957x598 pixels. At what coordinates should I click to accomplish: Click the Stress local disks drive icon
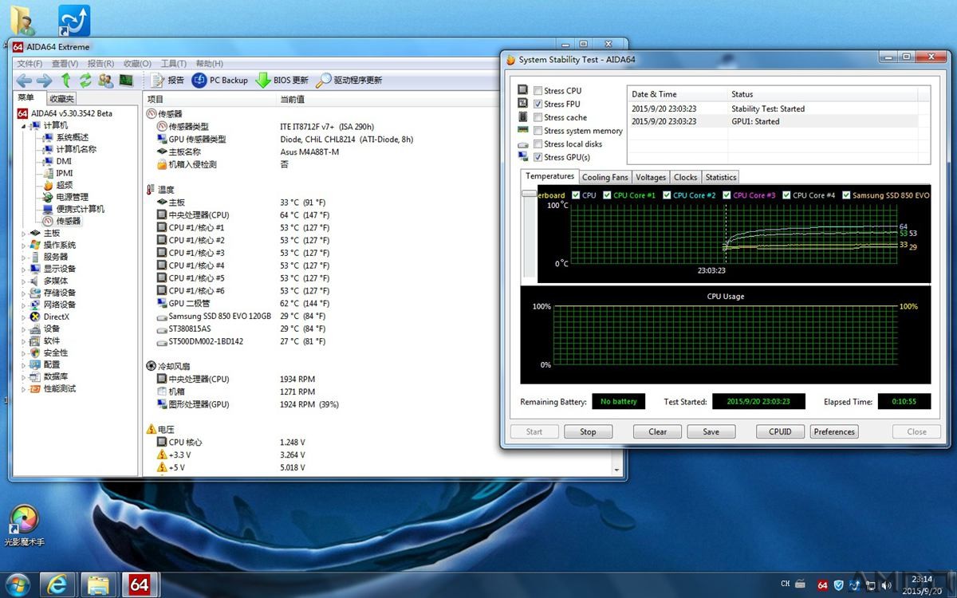pyautogui.click(x=523, y=144)
